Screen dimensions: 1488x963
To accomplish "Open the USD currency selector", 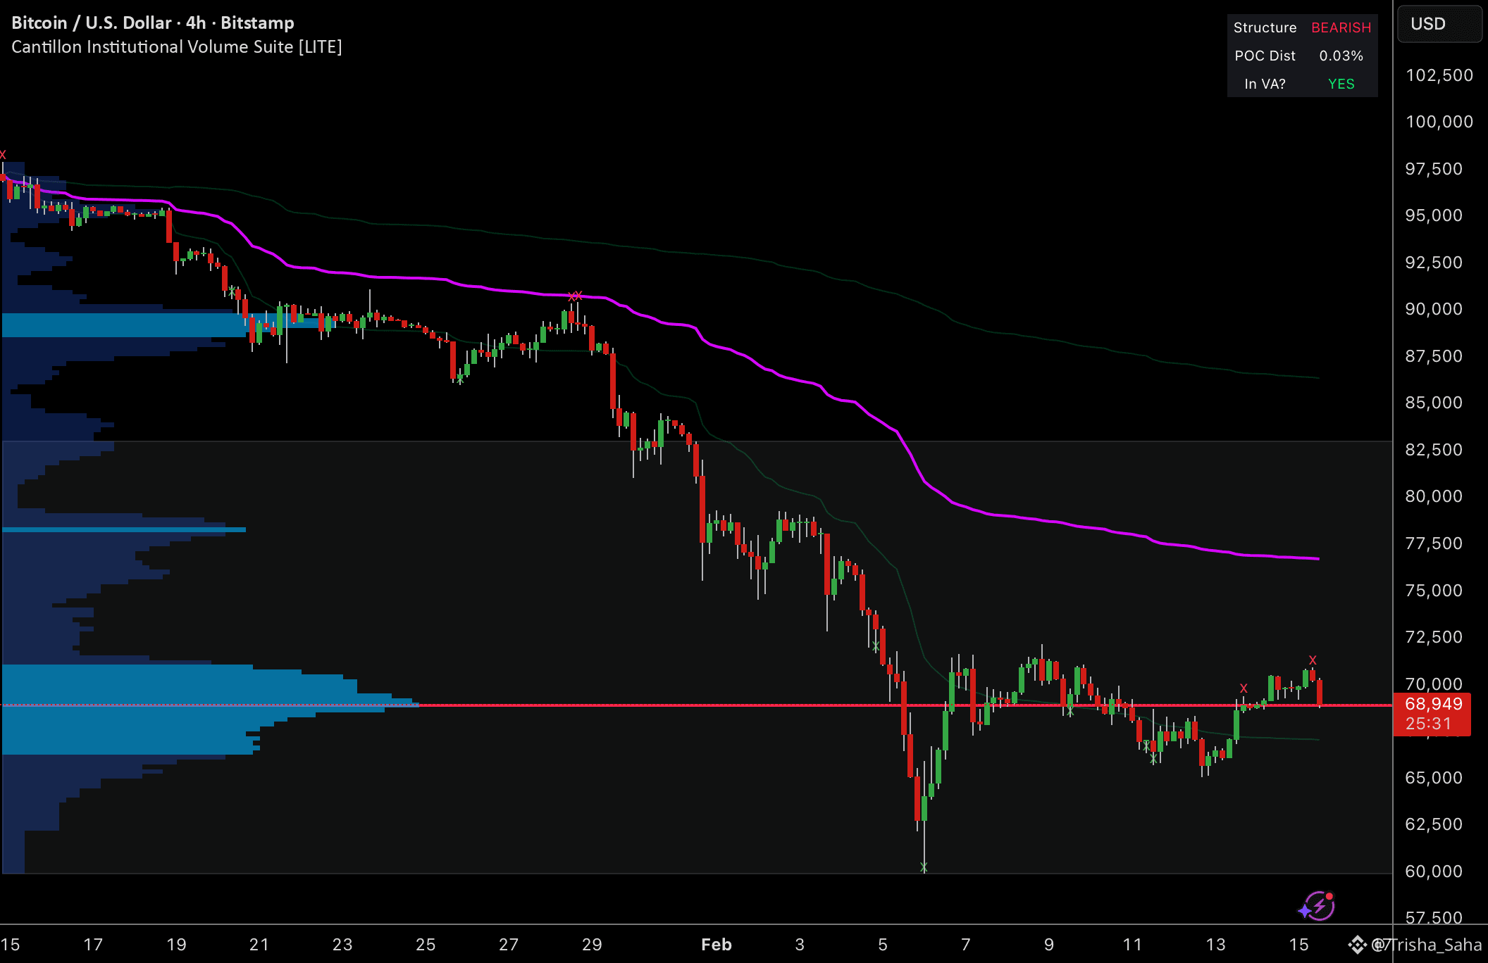I will tap(1439, 24).
